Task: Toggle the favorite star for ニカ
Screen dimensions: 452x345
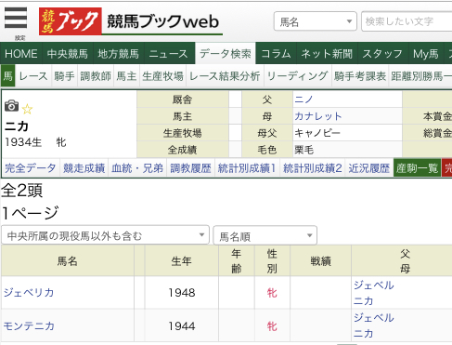Action: click(27, 109)
